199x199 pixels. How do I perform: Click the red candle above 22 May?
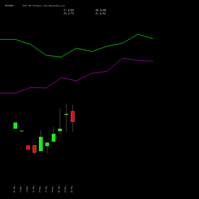pyautogui.click(x=73, y=117)
